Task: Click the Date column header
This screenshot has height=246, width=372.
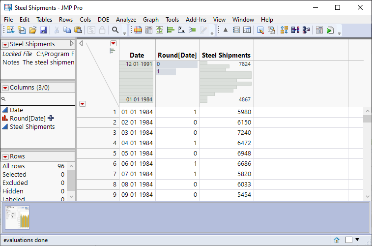Action: [x=137, y=55]
